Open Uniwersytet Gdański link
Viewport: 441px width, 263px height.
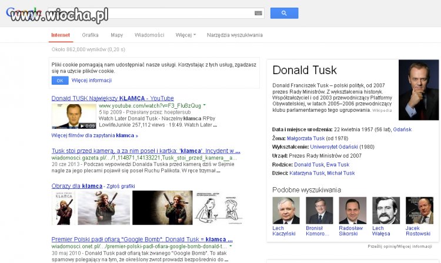(x=334, y=147)
